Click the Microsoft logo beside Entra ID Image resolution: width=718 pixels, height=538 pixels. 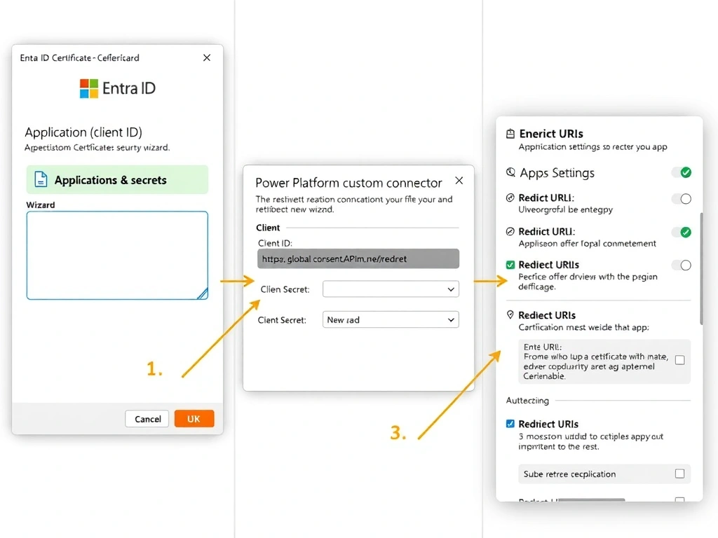click(89, 88)
